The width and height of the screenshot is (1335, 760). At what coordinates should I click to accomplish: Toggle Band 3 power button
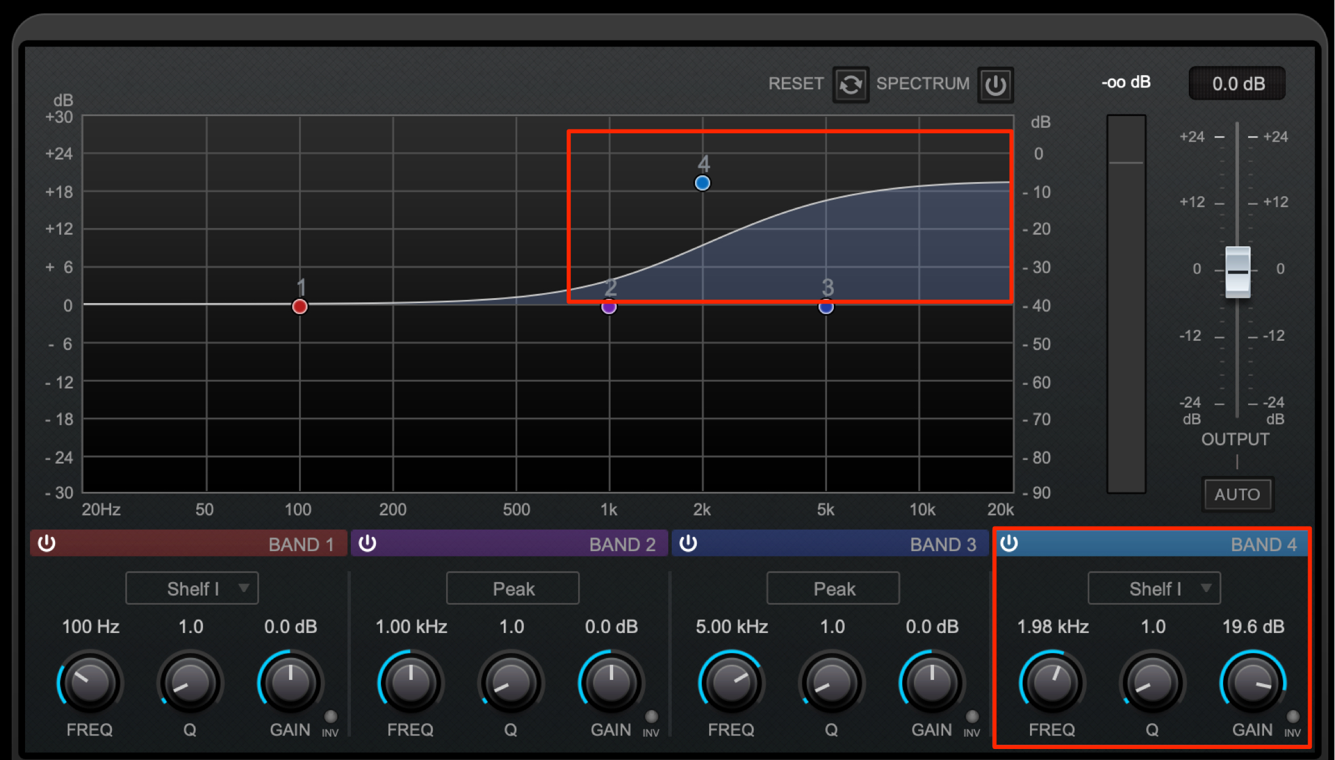click(688, 543)
